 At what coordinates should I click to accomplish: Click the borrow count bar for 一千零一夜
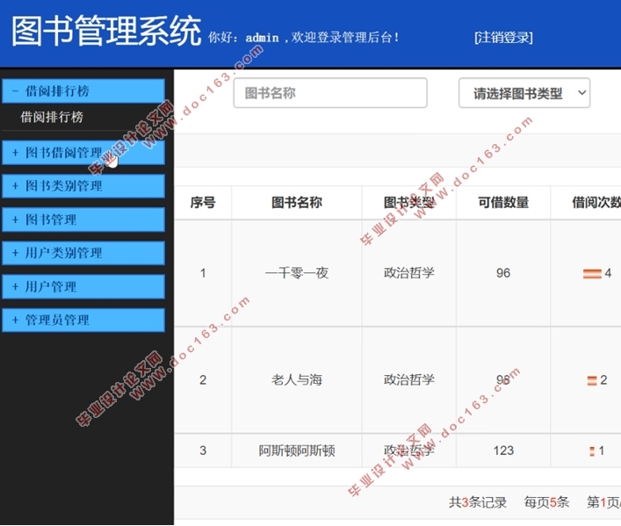pos(592,274)
